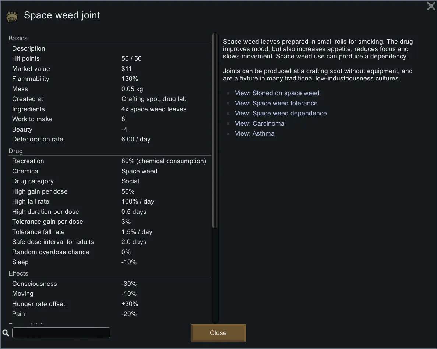Select Safe dose interval for adults row
This screenshot has height=349, width=437.
point(110,242)
